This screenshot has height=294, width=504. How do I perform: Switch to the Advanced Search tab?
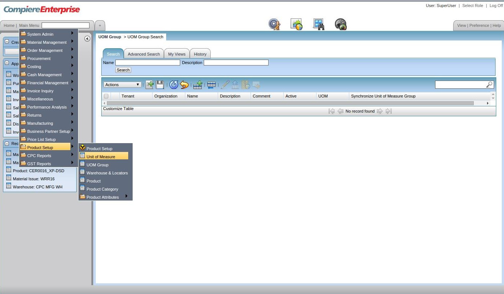click(144, 54)
